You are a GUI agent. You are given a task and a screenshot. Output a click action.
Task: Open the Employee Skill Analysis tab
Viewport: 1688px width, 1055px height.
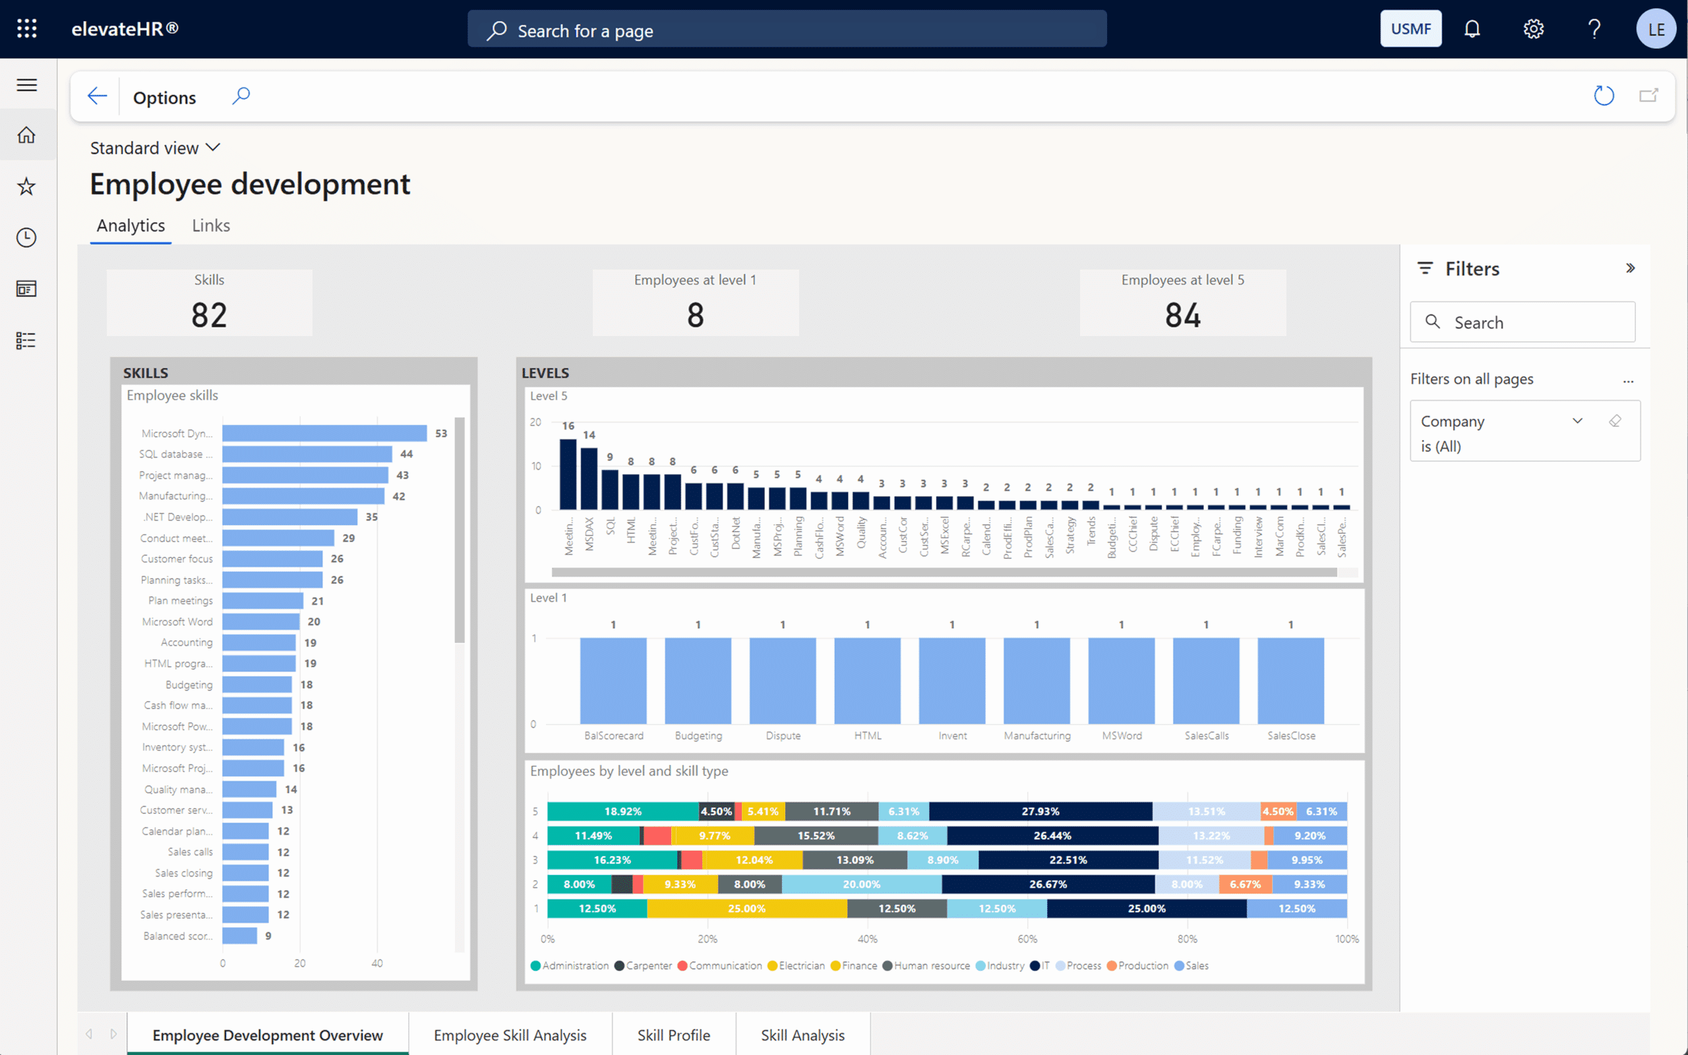(510, 1035)
